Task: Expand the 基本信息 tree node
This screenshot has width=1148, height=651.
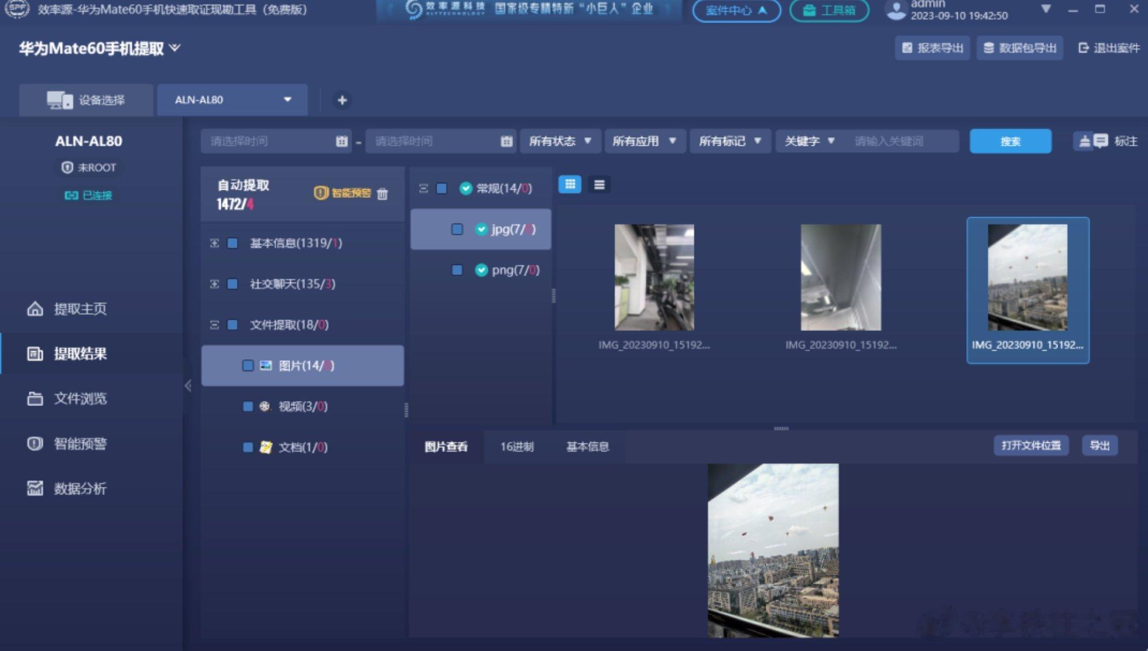Action: pyautogui.click(x=214, y=243)
